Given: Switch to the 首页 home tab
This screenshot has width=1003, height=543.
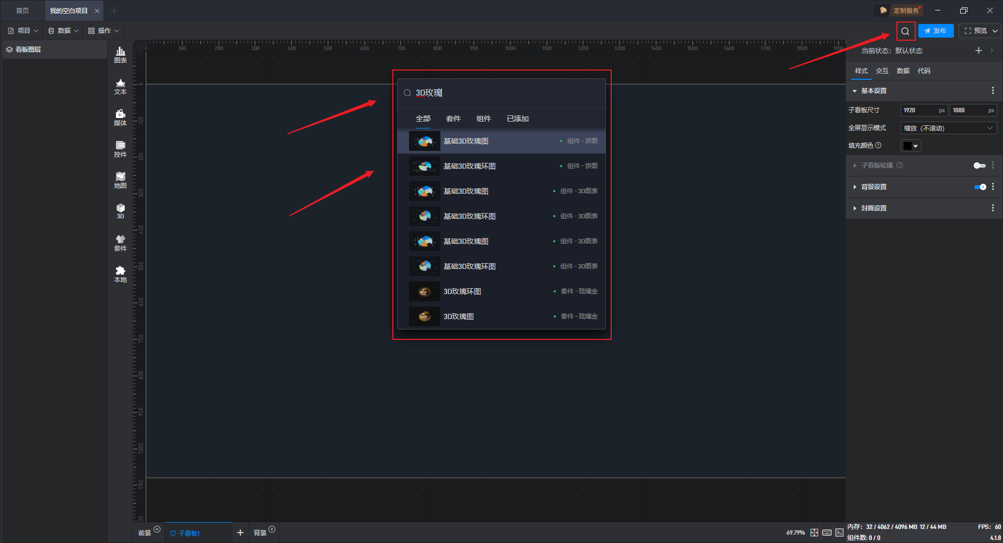Looking at the screenshot, I should (x=22, y=10).
